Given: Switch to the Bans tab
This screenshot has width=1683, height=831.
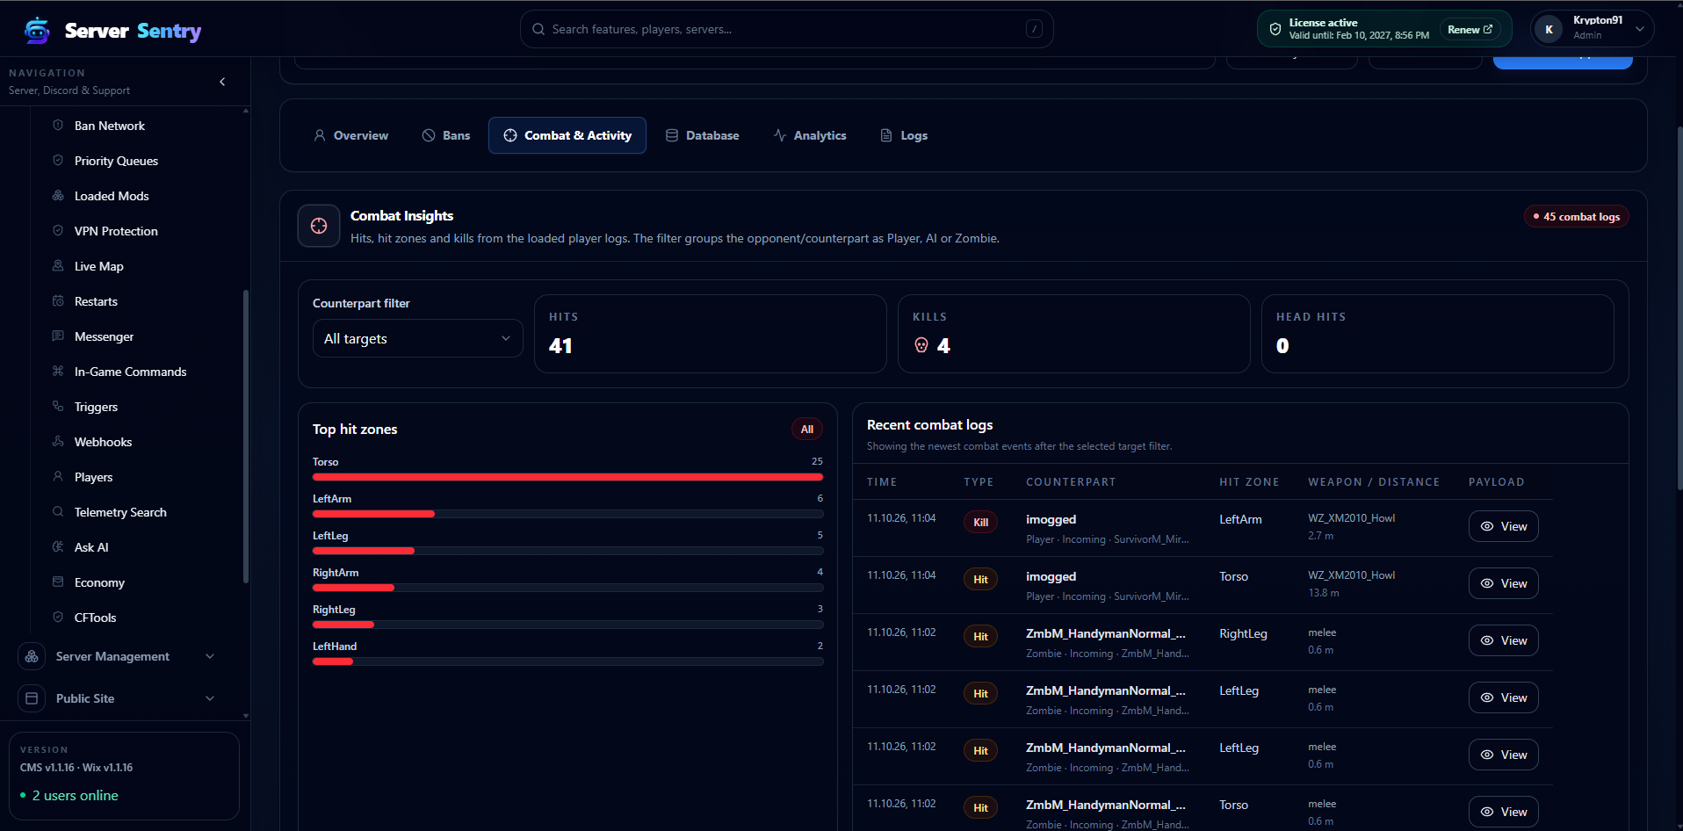Looking at the screenshot, I should (x=446, y=135).
